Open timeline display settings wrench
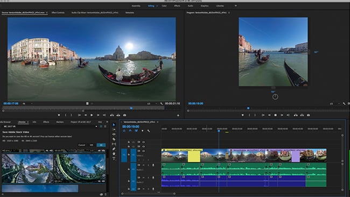The height and width of the screenshot is (197, 350). pos(149,131)
